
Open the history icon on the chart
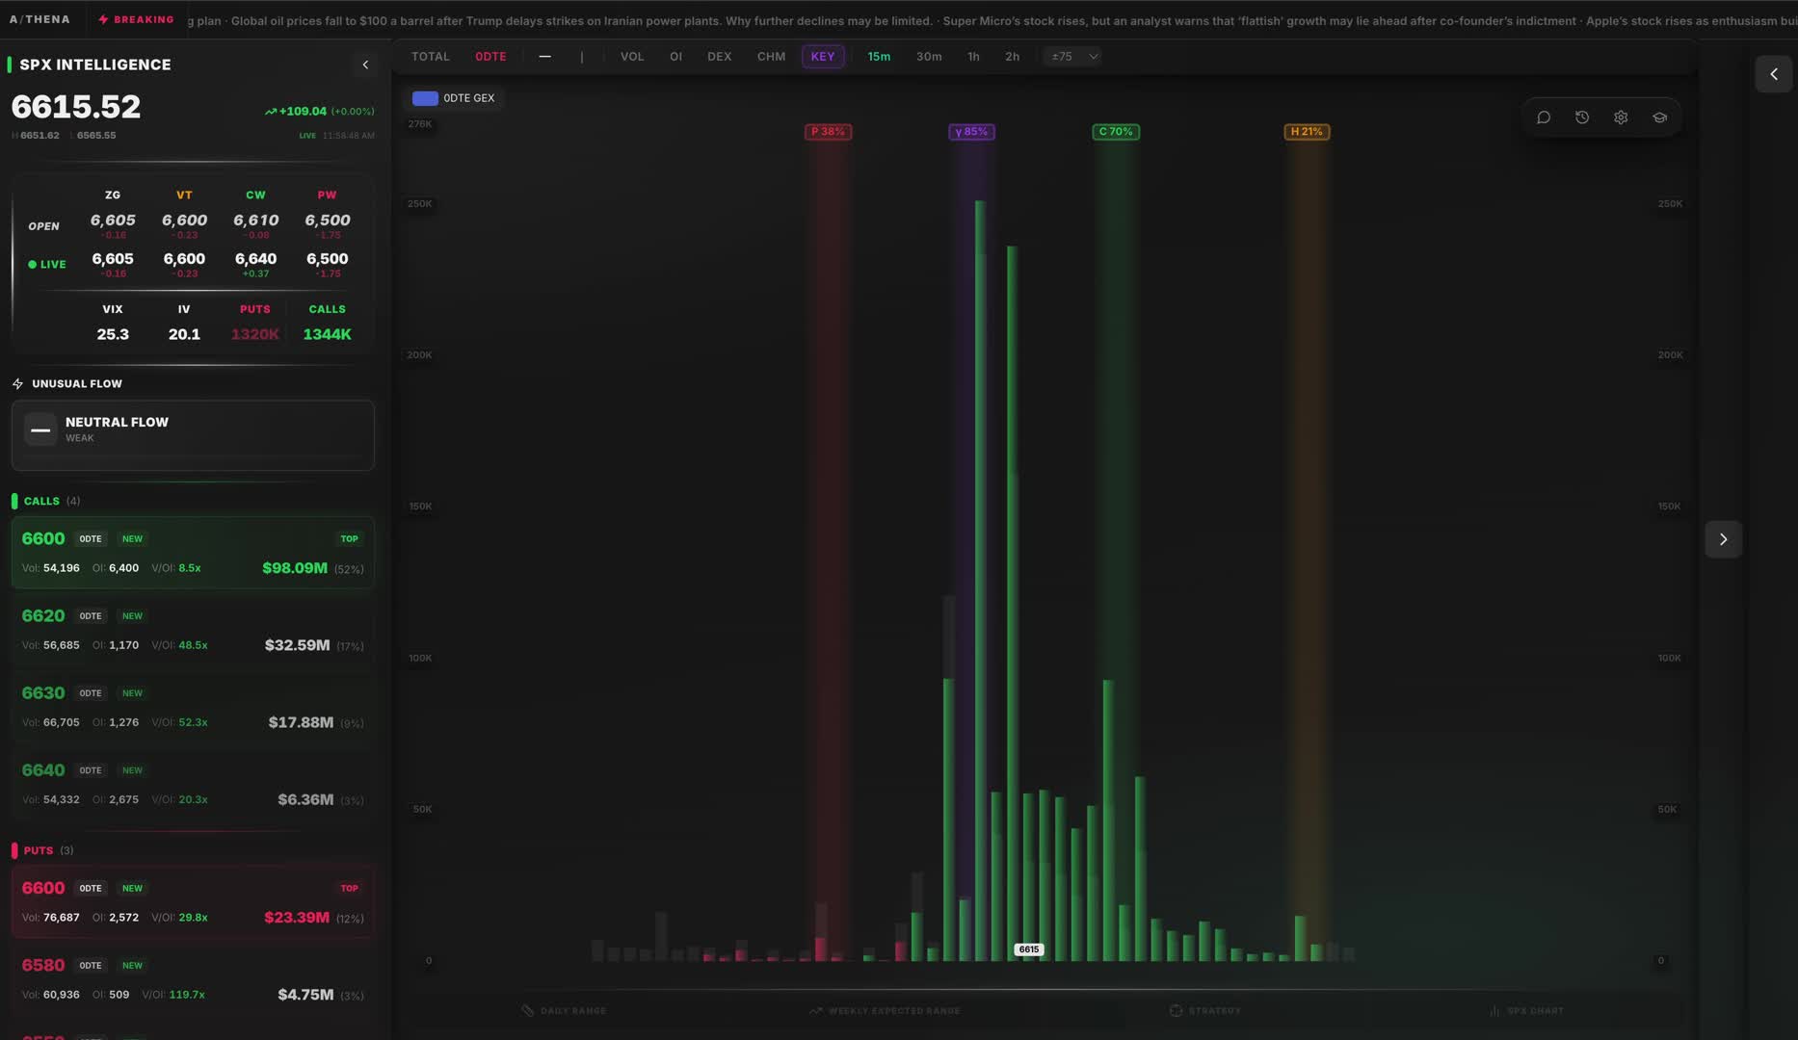point(1581,116)
